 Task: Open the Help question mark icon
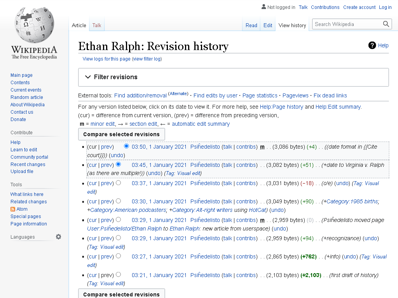[372, 45]
